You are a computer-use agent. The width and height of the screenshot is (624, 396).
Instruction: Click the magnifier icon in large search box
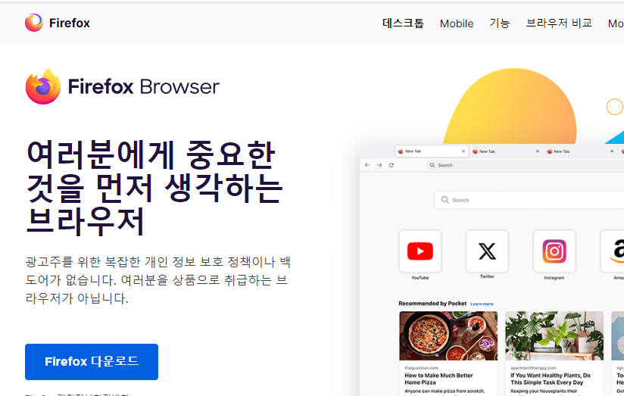point(445,200)
